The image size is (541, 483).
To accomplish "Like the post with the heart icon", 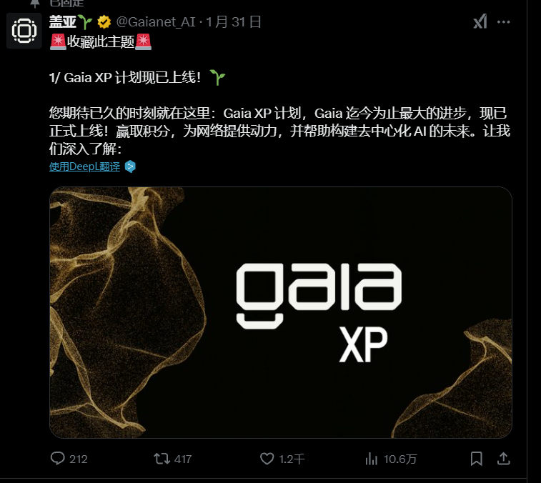I will coord(267,459).
